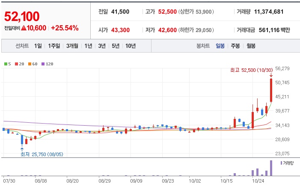Viewport: 300px width, 192px height.
Task: Click the 07/30 date axis label
Action: pyautogui.click(x=9, y=181)
